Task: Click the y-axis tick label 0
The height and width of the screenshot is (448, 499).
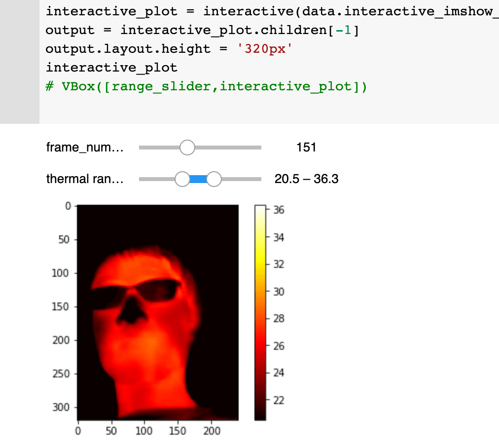Action: tap(67, 205)
